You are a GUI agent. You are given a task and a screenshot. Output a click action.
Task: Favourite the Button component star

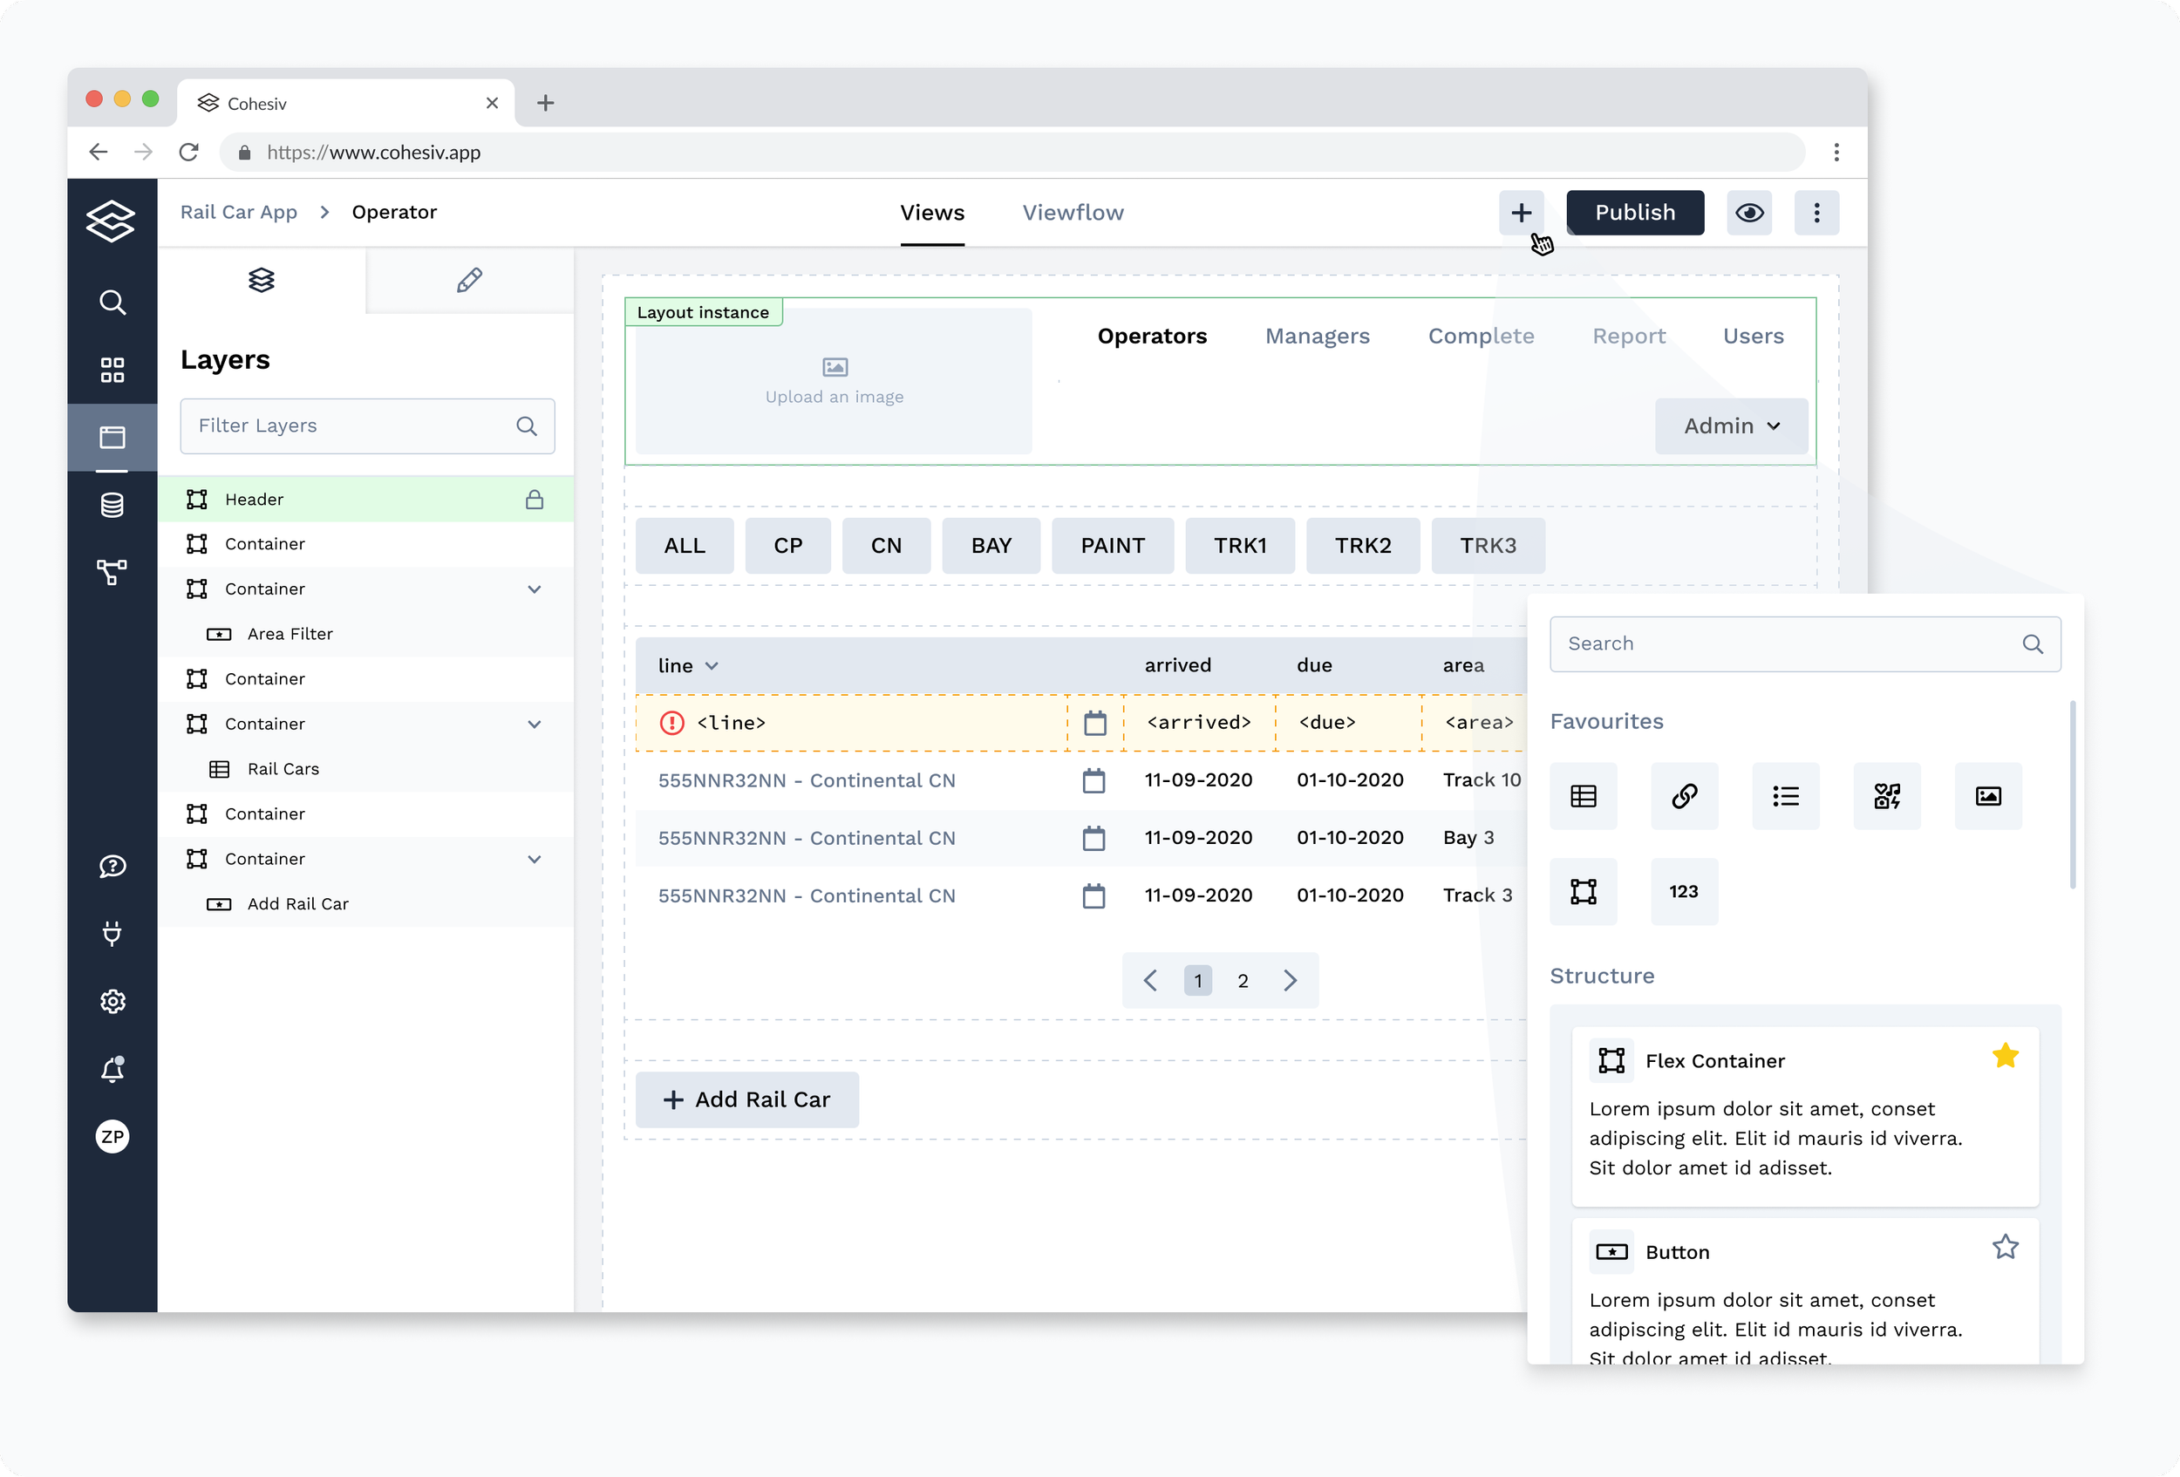[2005, 1247]
